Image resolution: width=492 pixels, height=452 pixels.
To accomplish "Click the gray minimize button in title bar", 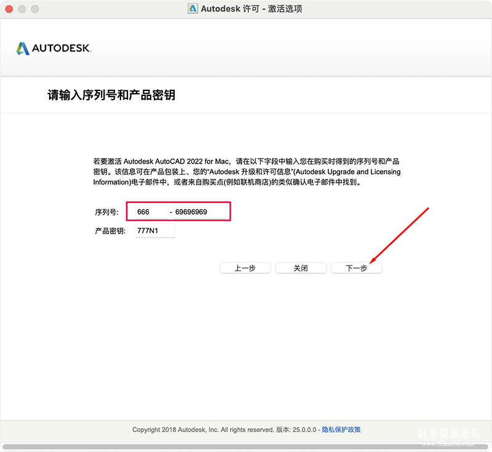I will coord(22,9).
